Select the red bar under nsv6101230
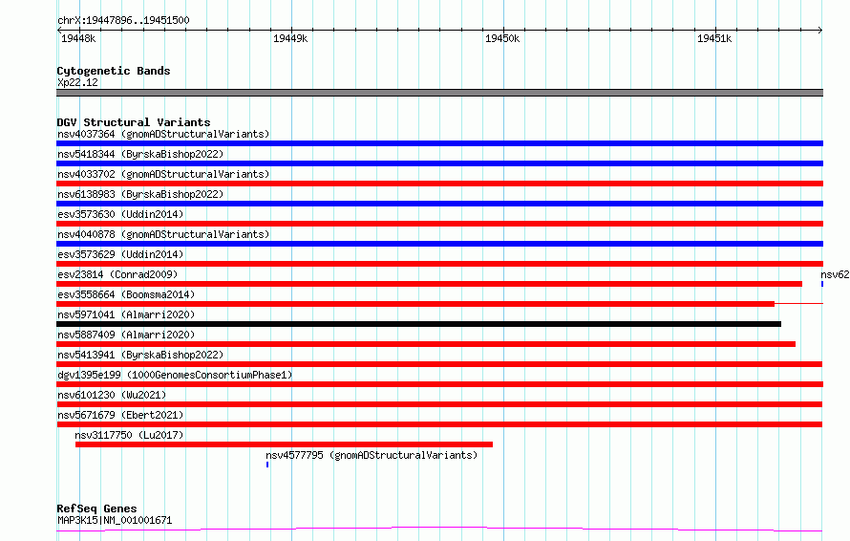 click(439, 404)
